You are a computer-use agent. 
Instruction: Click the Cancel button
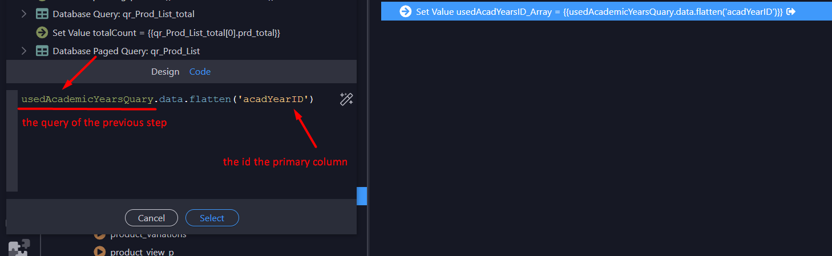151,218
